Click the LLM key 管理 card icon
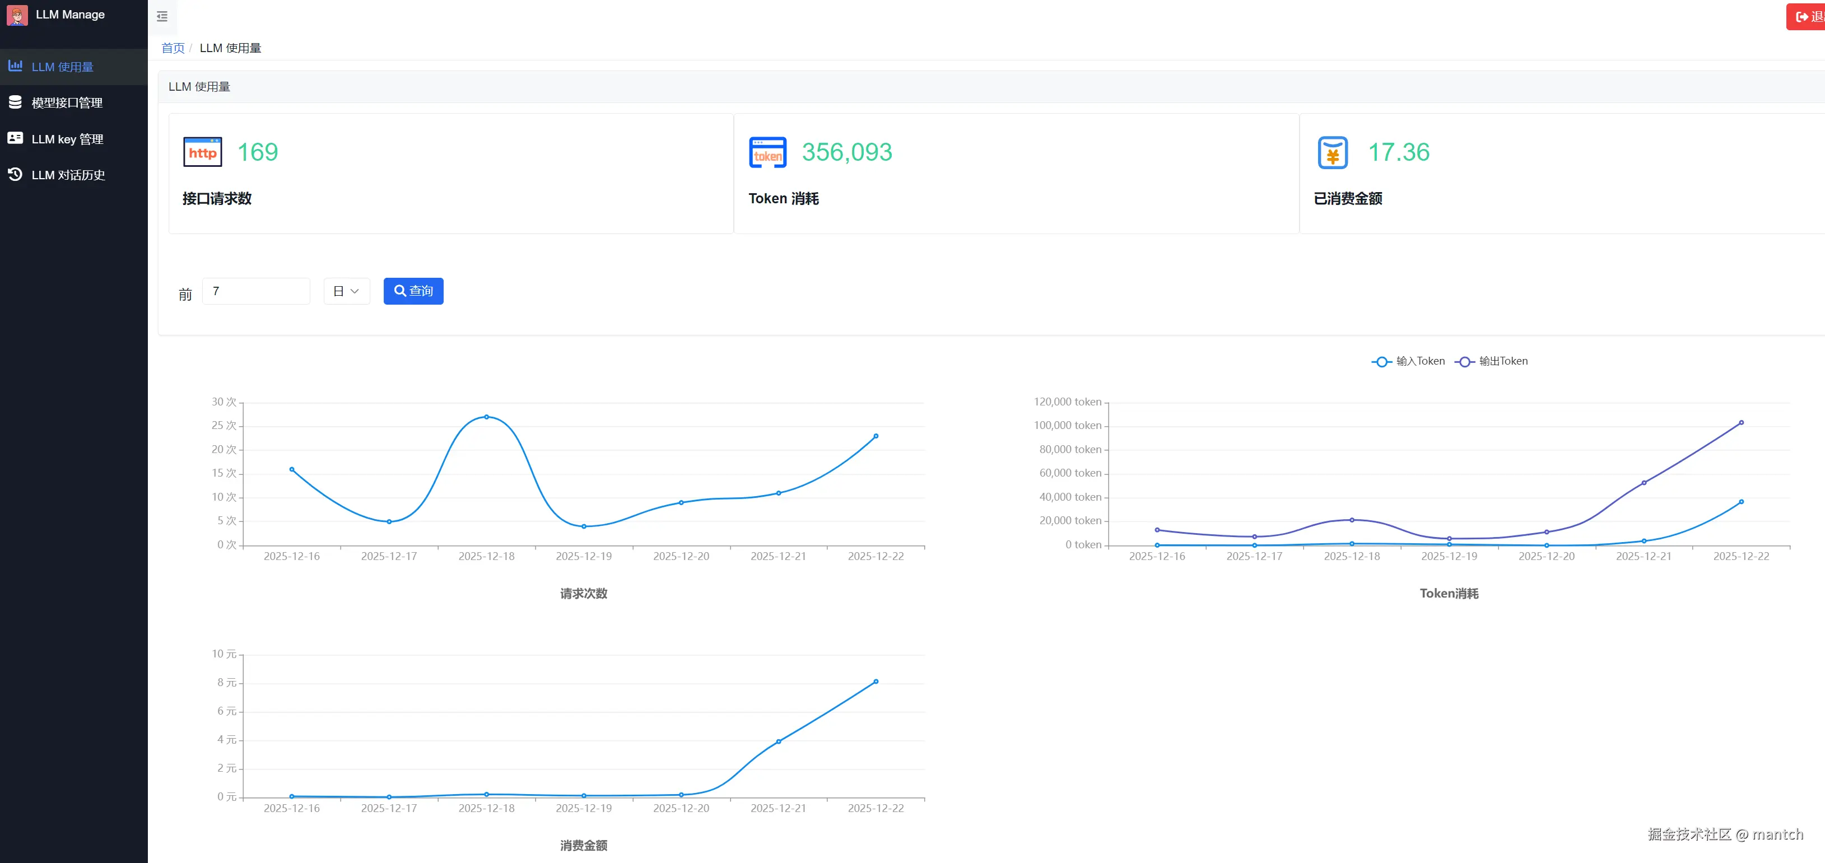 point(15,138)
